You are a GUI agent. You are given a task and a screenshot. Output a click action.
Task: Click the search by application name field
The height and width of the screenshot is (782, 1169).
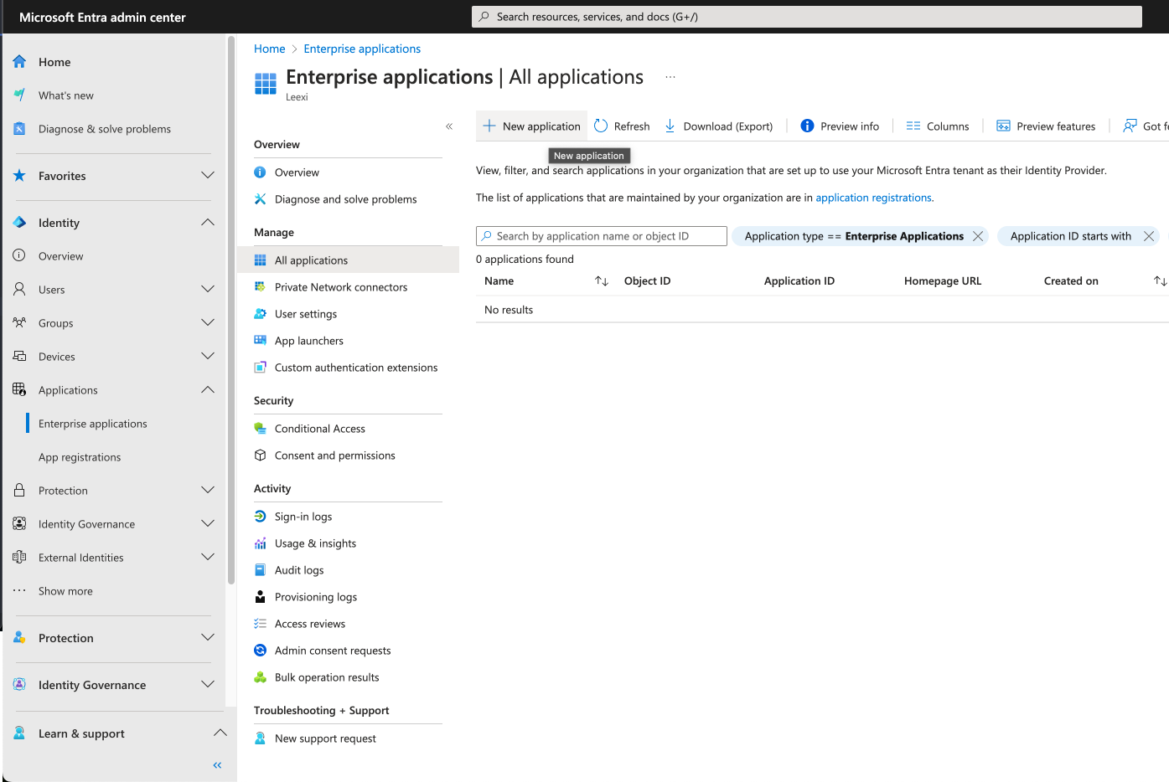(x=602, y=236)
